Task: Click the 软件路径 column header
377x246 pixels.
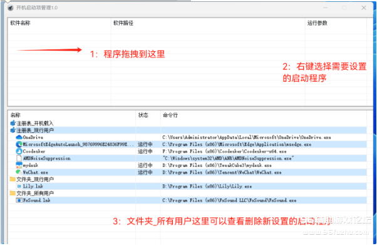Action: tap(123, 23)
